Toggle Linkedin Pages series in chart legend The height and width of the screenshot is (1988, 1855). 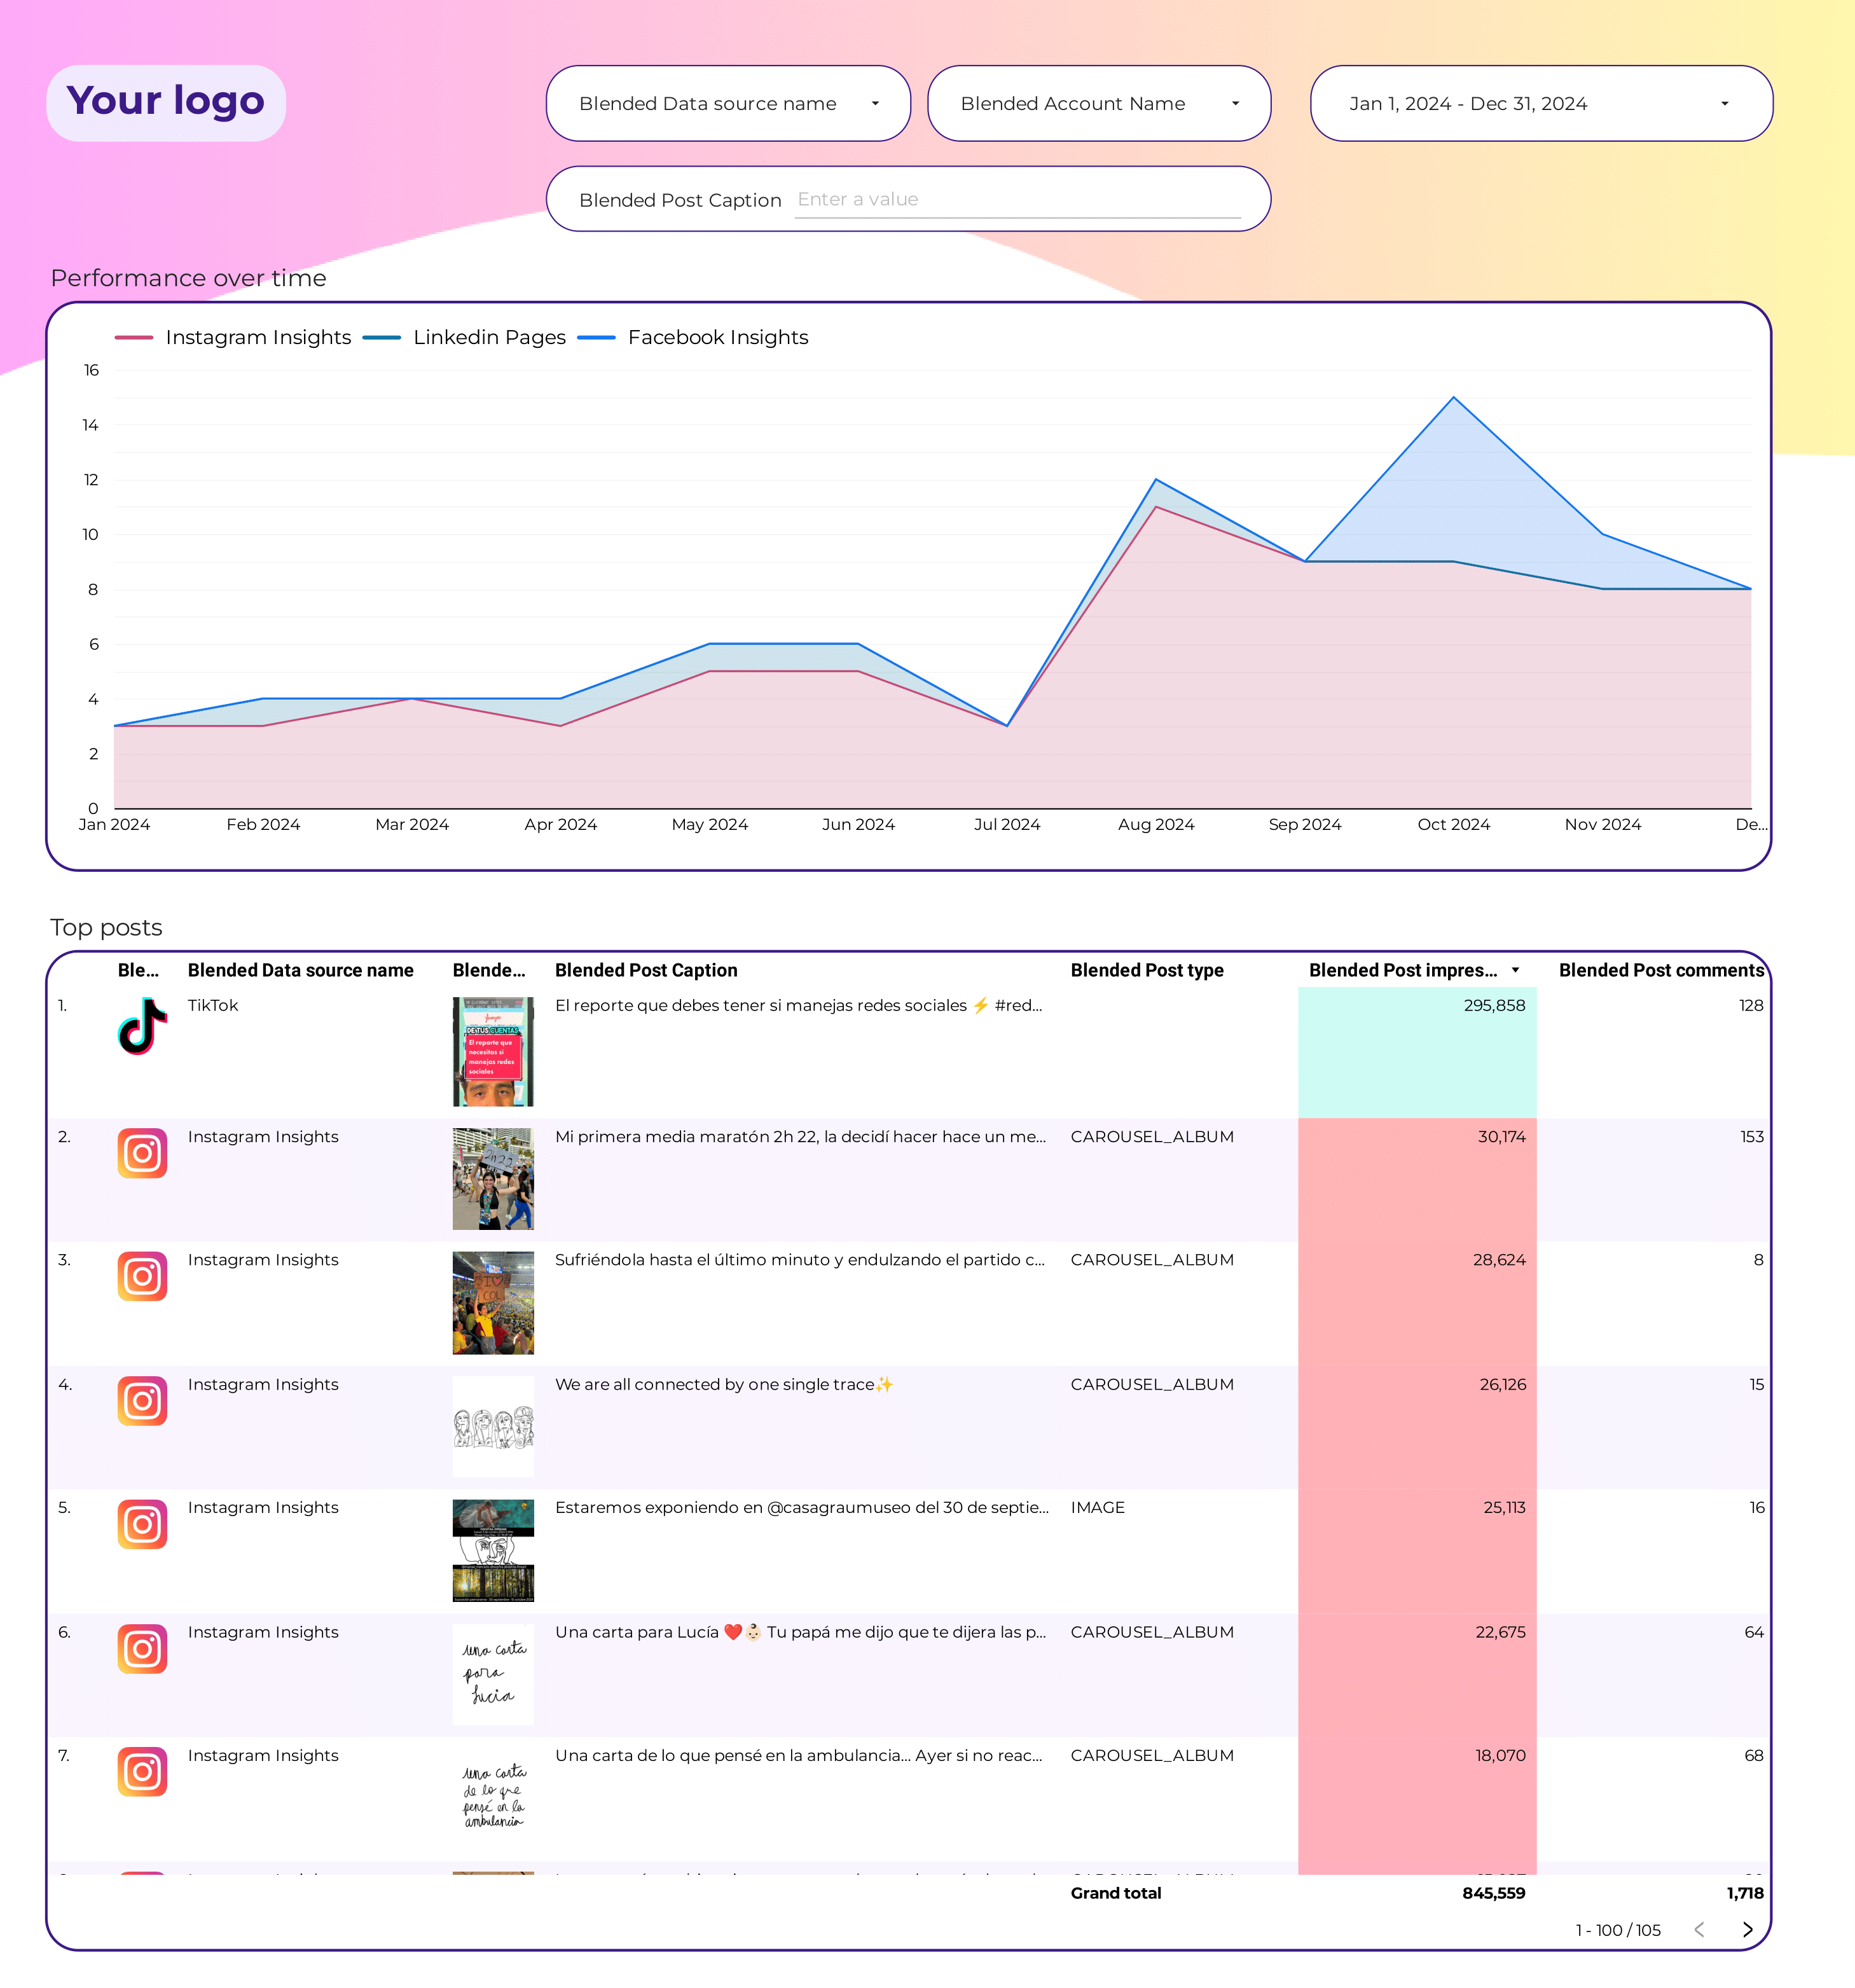tap(488, 337)
